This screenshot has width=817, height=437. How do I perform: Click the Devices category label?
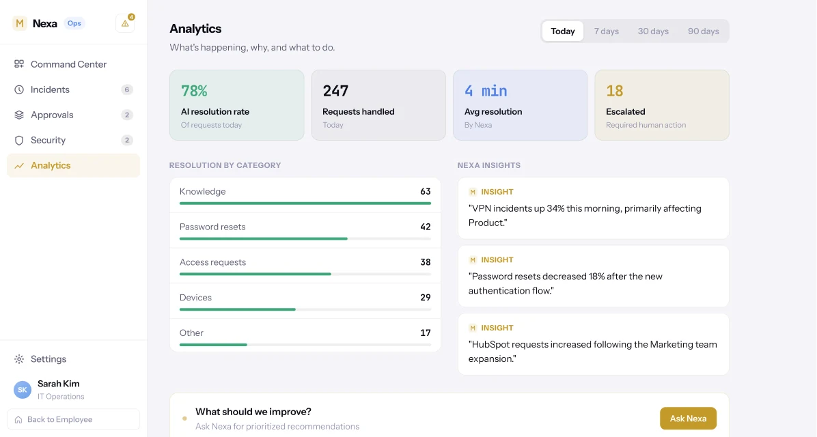pos(195,298)
